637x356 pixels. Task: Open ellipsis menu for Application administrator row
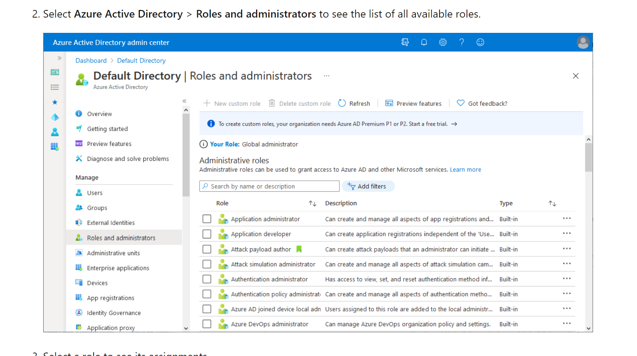coord(567,218)
